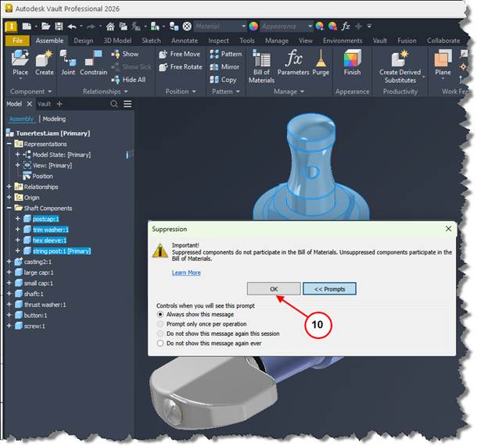Switch to Modeling browser view

(54, 119)
